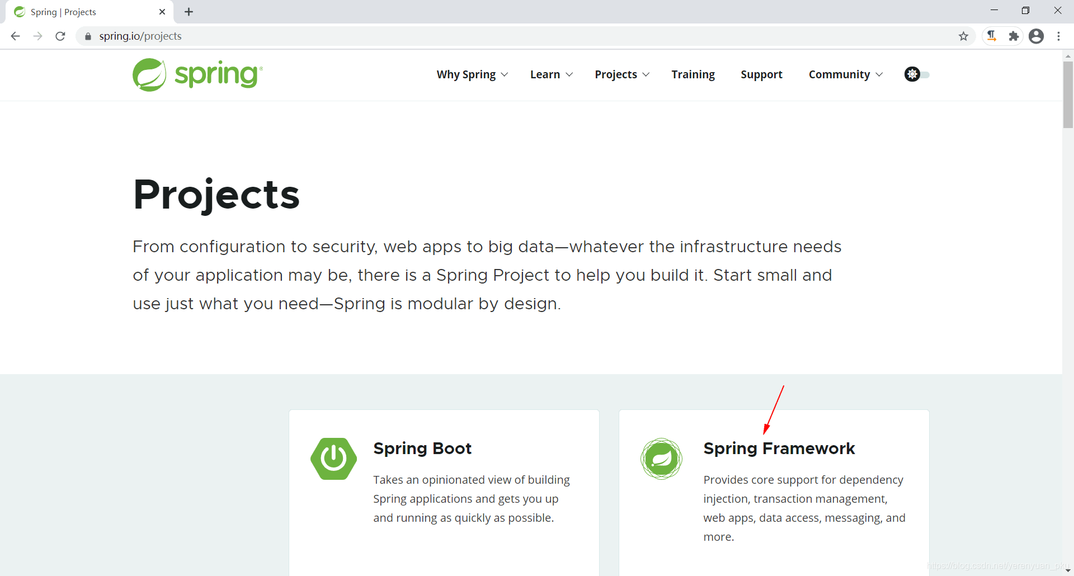Click the scrollbar down arrow

point(1068,570)
